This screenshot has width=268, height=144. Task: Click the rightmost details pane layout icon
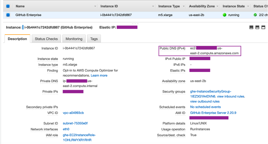coord(263,28)
